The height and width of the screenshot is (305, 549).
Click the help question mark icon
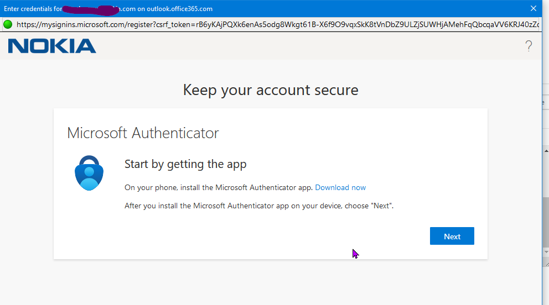coord(529,46)
